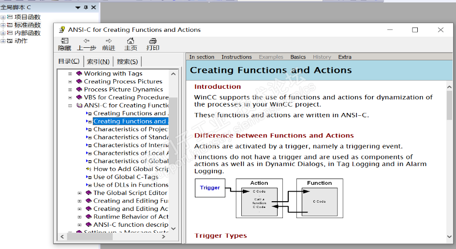The height and width of the screenshot is (249, 456).
Task: Select highlighted Creating Functions and topic
Action: coord(130,121)
